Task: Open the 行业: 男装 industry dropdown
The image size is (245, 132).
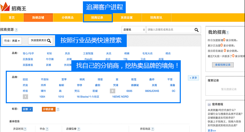Action: coord(12,41)
